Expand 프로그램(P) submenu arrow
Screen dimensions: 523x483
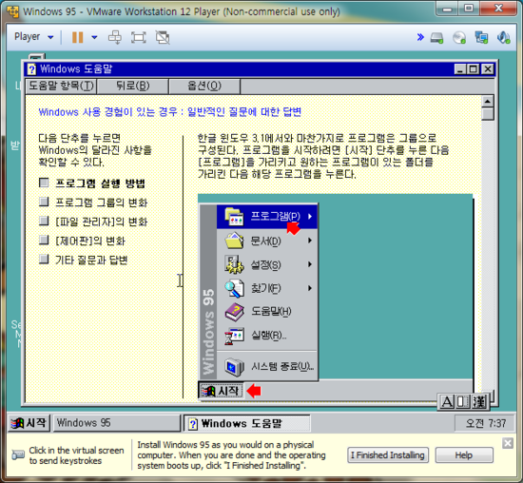(310, 216)
